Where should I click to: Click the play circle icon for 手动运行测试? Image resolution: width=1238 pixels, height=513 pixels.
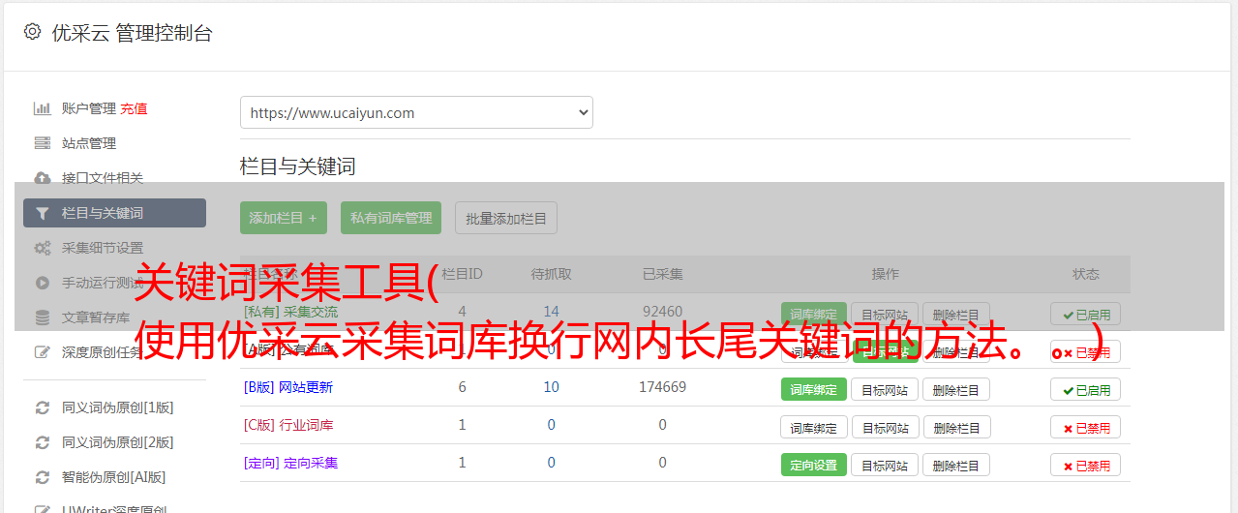(43, 283)
